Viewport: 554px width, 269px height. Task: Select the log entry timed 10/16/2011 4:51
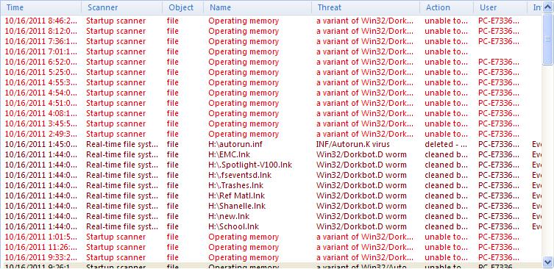pos(271,103)
